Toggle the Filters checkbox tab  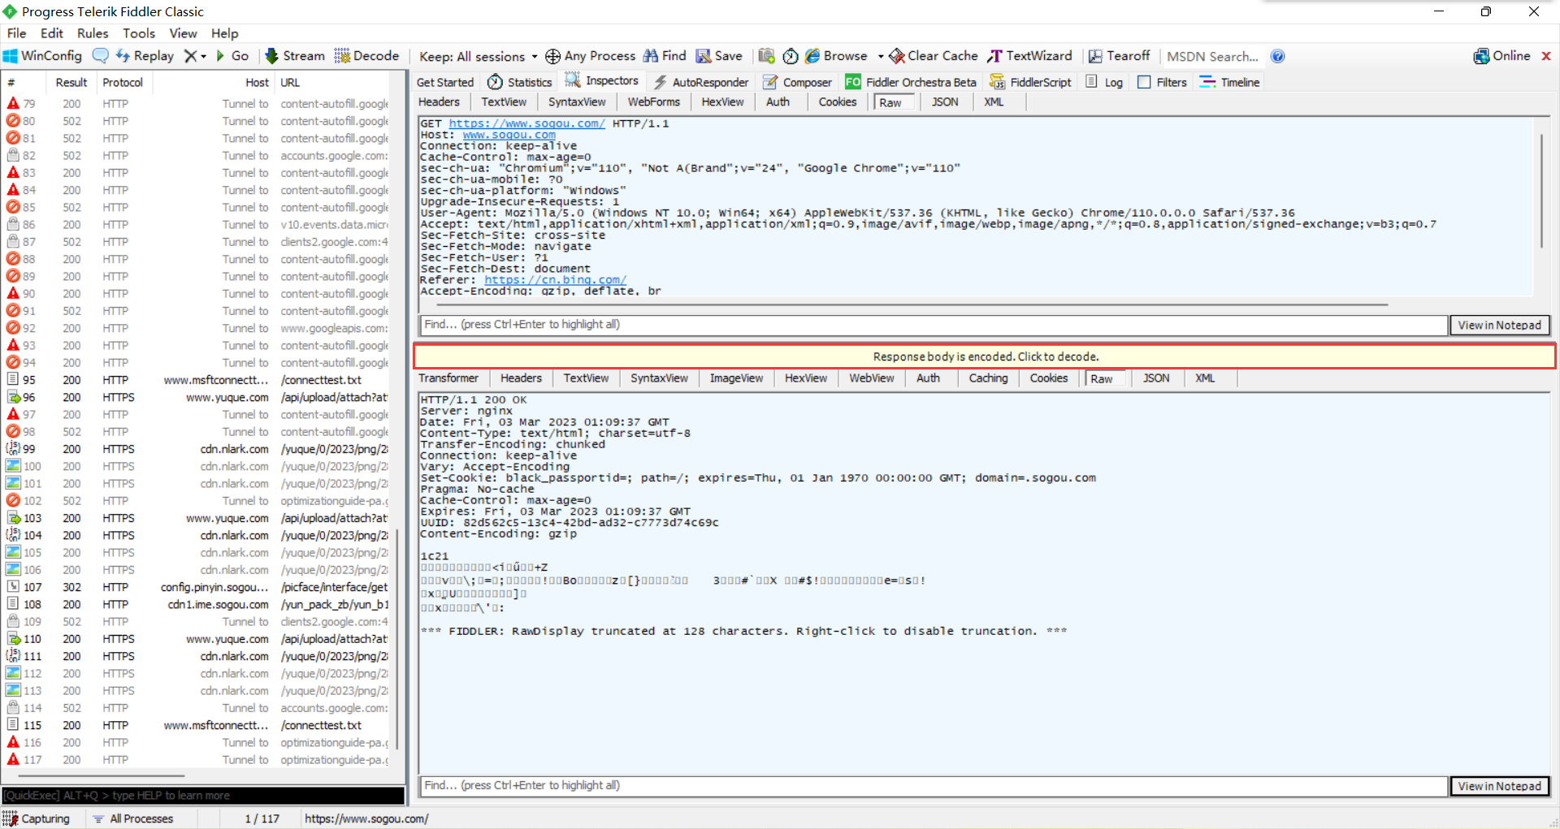coord(1162,82)
